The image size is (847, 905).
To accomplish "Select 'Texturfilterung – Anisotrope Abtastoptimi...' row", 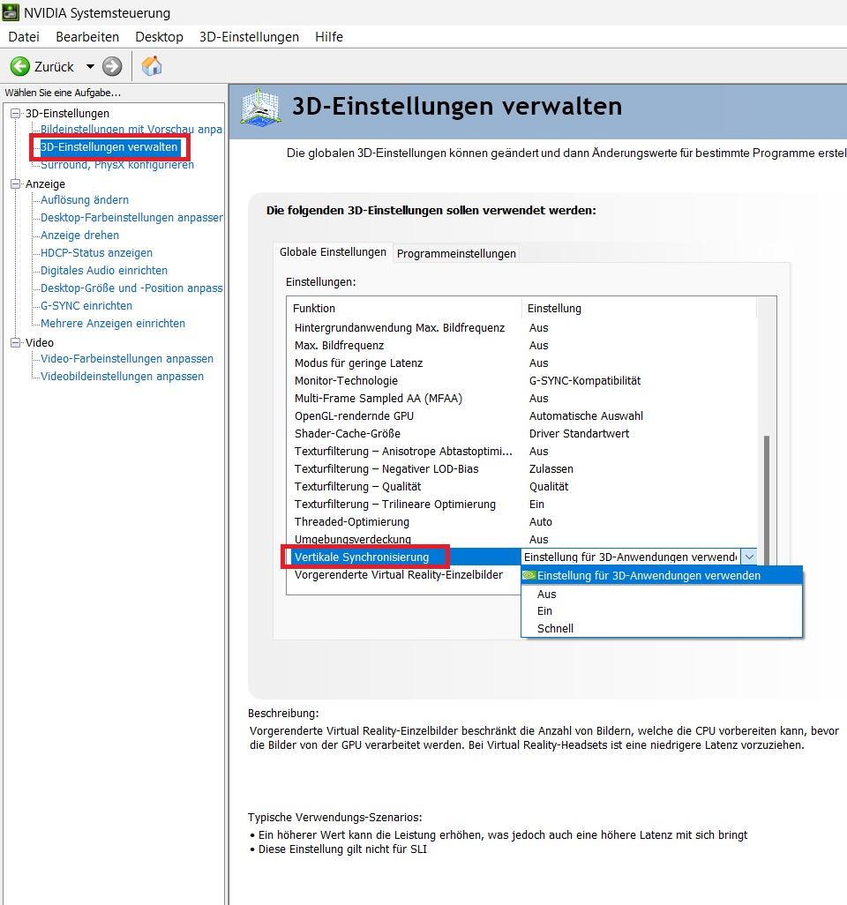I will [x=521, y=451].
